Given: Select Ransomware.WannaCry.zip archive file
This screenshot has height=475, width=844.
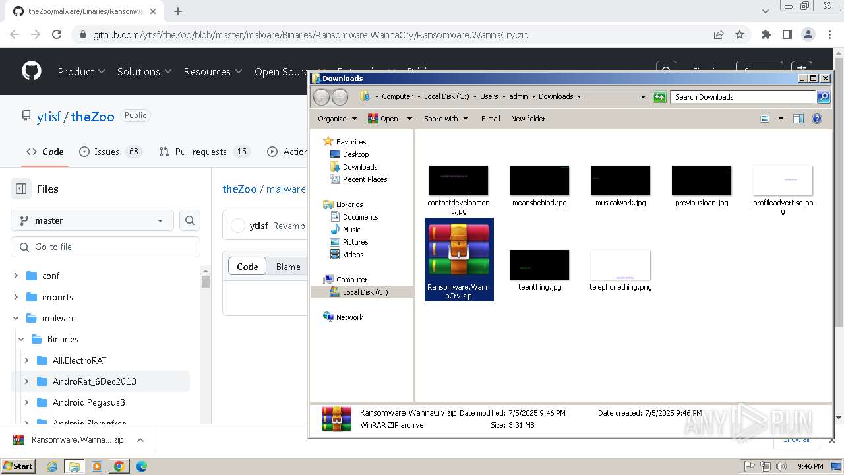Looking at the screenshot, I should (x=459, y=259).
